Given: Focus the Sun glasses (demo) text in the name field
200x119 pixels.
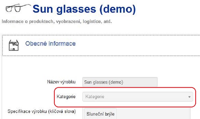Looking at the screenshot, I should pos(104,82).
